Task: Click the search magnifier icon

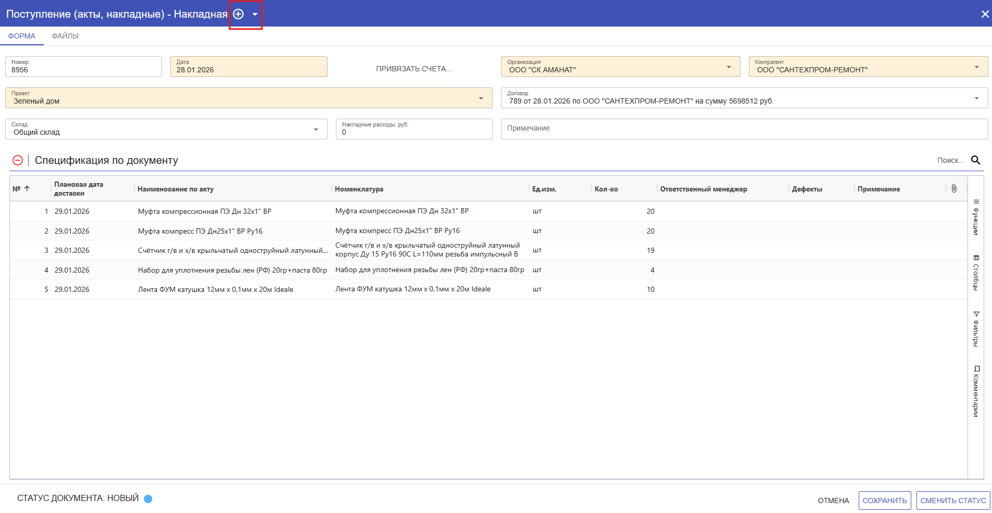Action: click(975, 160)
